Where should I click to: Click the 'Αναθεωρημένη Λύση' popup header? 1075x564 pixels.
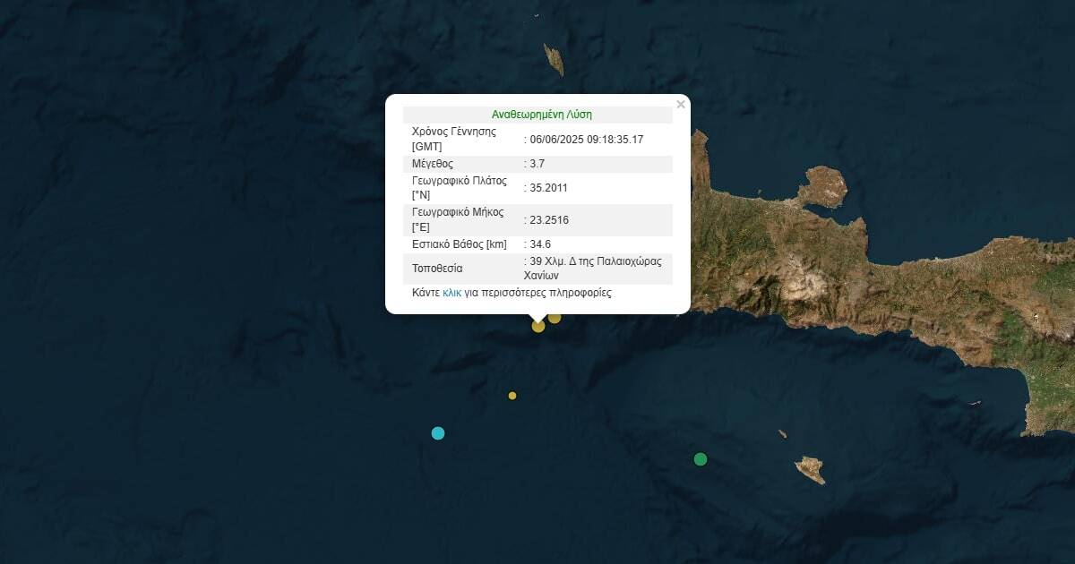(x=541, y=115)
